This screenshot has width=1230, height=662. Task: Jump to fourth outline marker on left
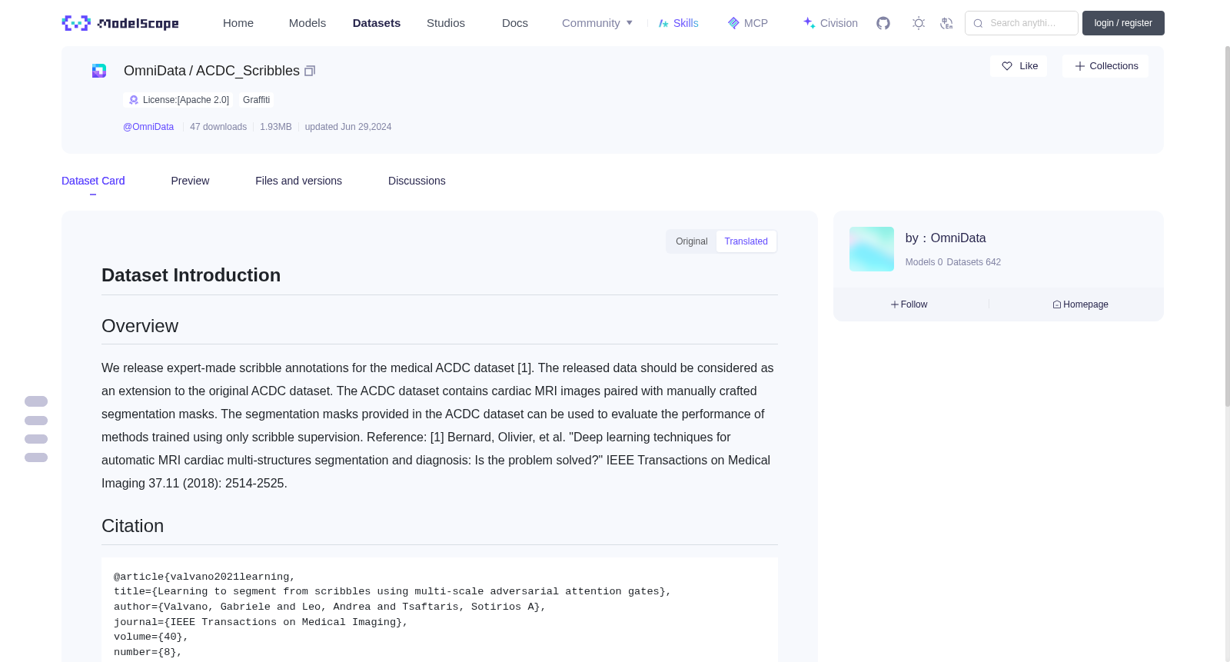(36, 457)
